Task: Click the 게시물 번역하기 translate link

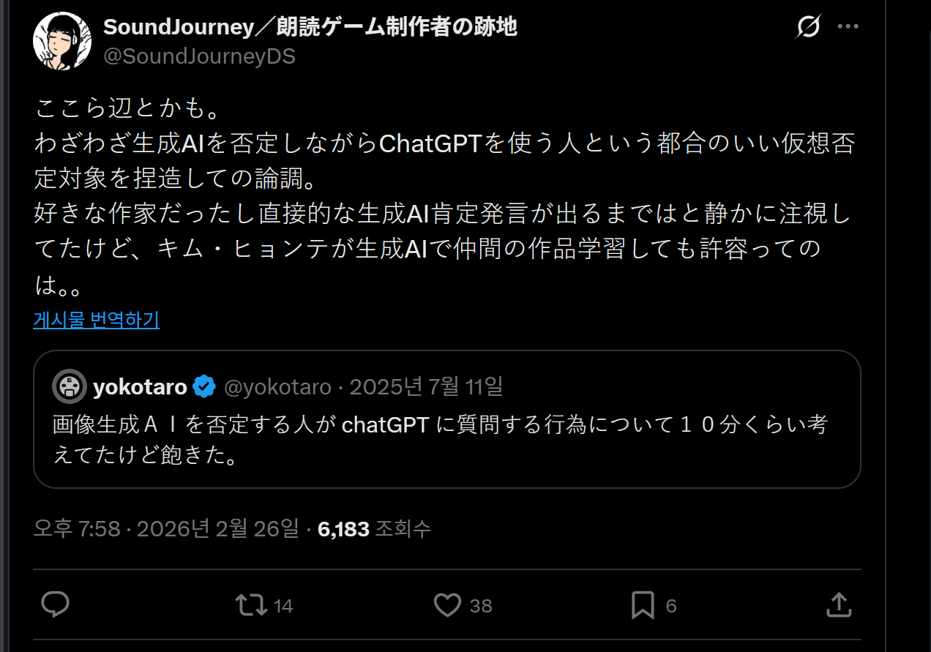Action: (x=96, y=320)
